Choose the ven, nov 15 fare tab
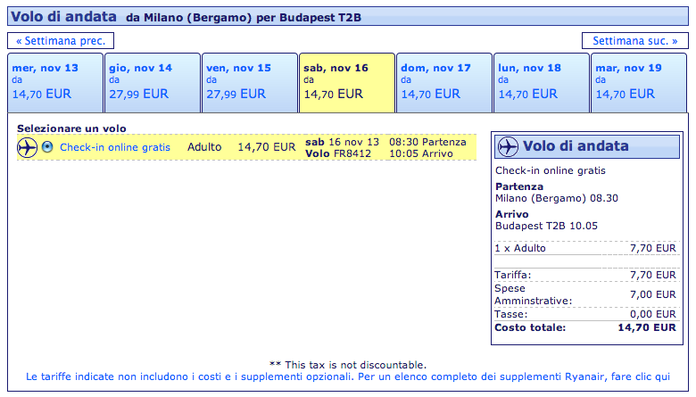The height and width of the screenshot is (397, 696). pos(249,82)
